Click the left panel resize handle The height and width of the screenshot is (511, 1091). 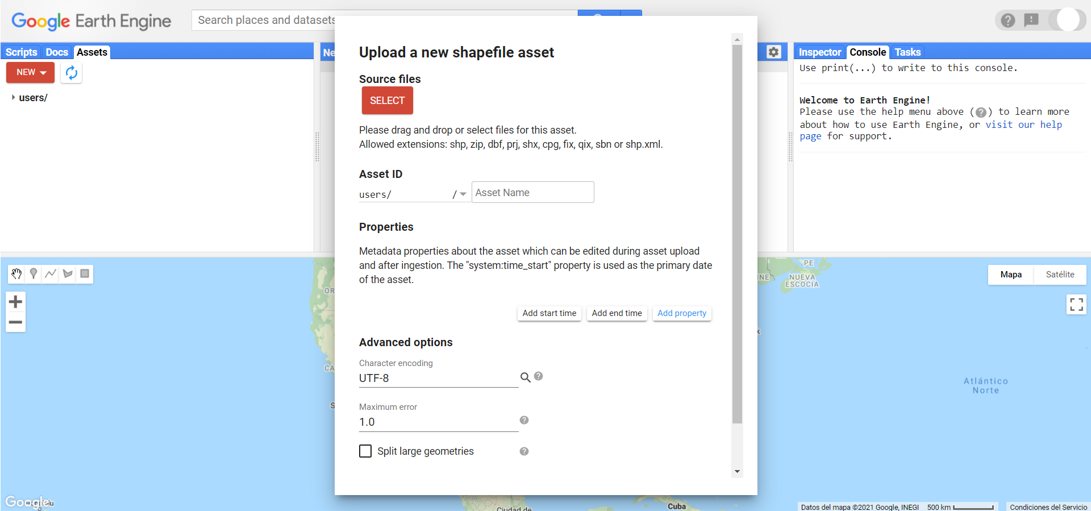317,147
